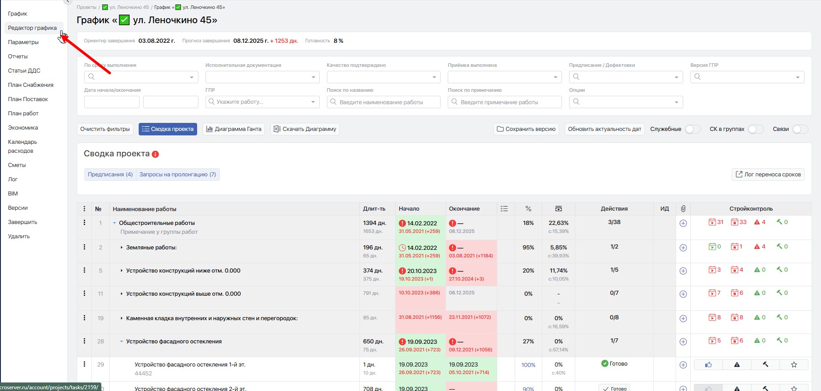Open Отчеты in the sidebar
Viewport: 821px width, 391px height.
click(18, 57)
